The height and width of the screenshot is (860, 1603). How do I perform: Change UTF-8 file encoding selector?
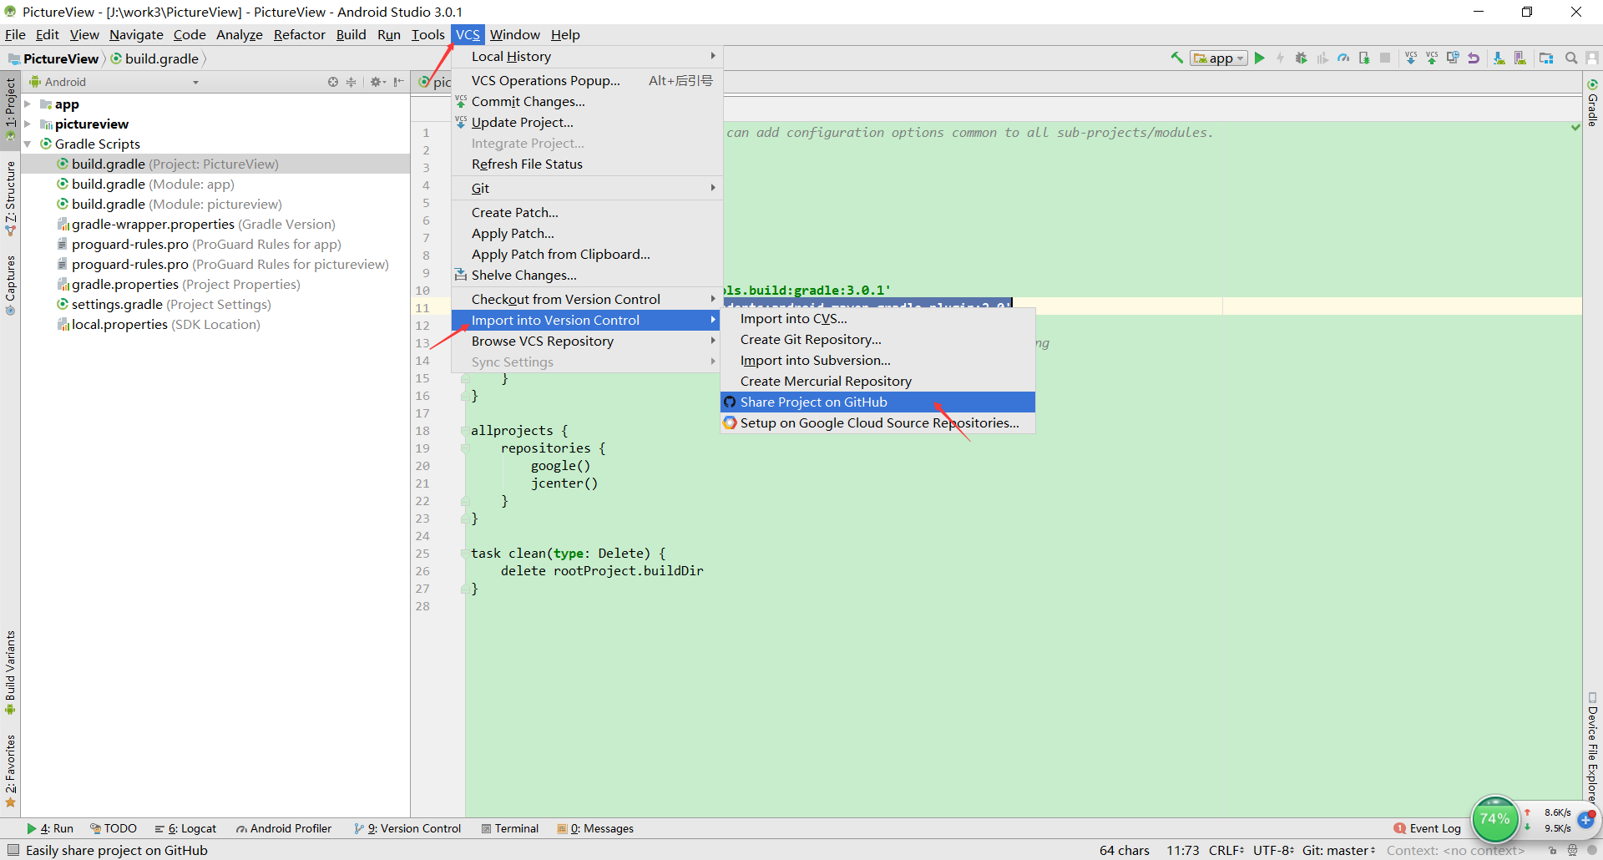point(1273,850)
